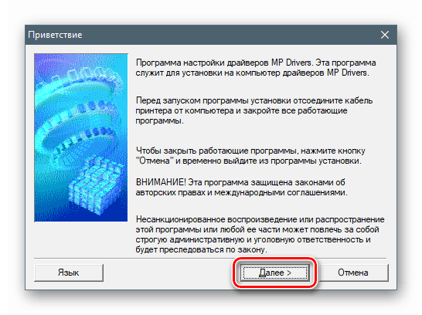Viewport: 422px width, 315px height.
Task: Click the quoted "Отмена" word in the text
Action: click(153, 161)
